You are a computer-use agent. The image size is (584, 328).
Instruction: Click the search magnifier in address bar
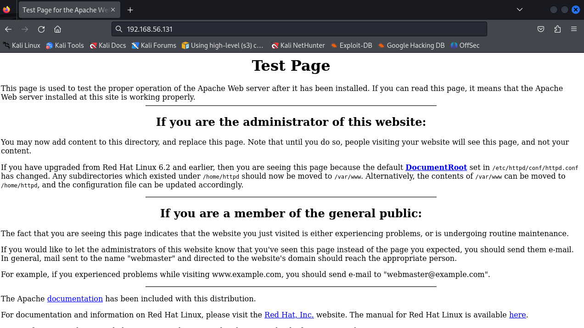(119, 29)
